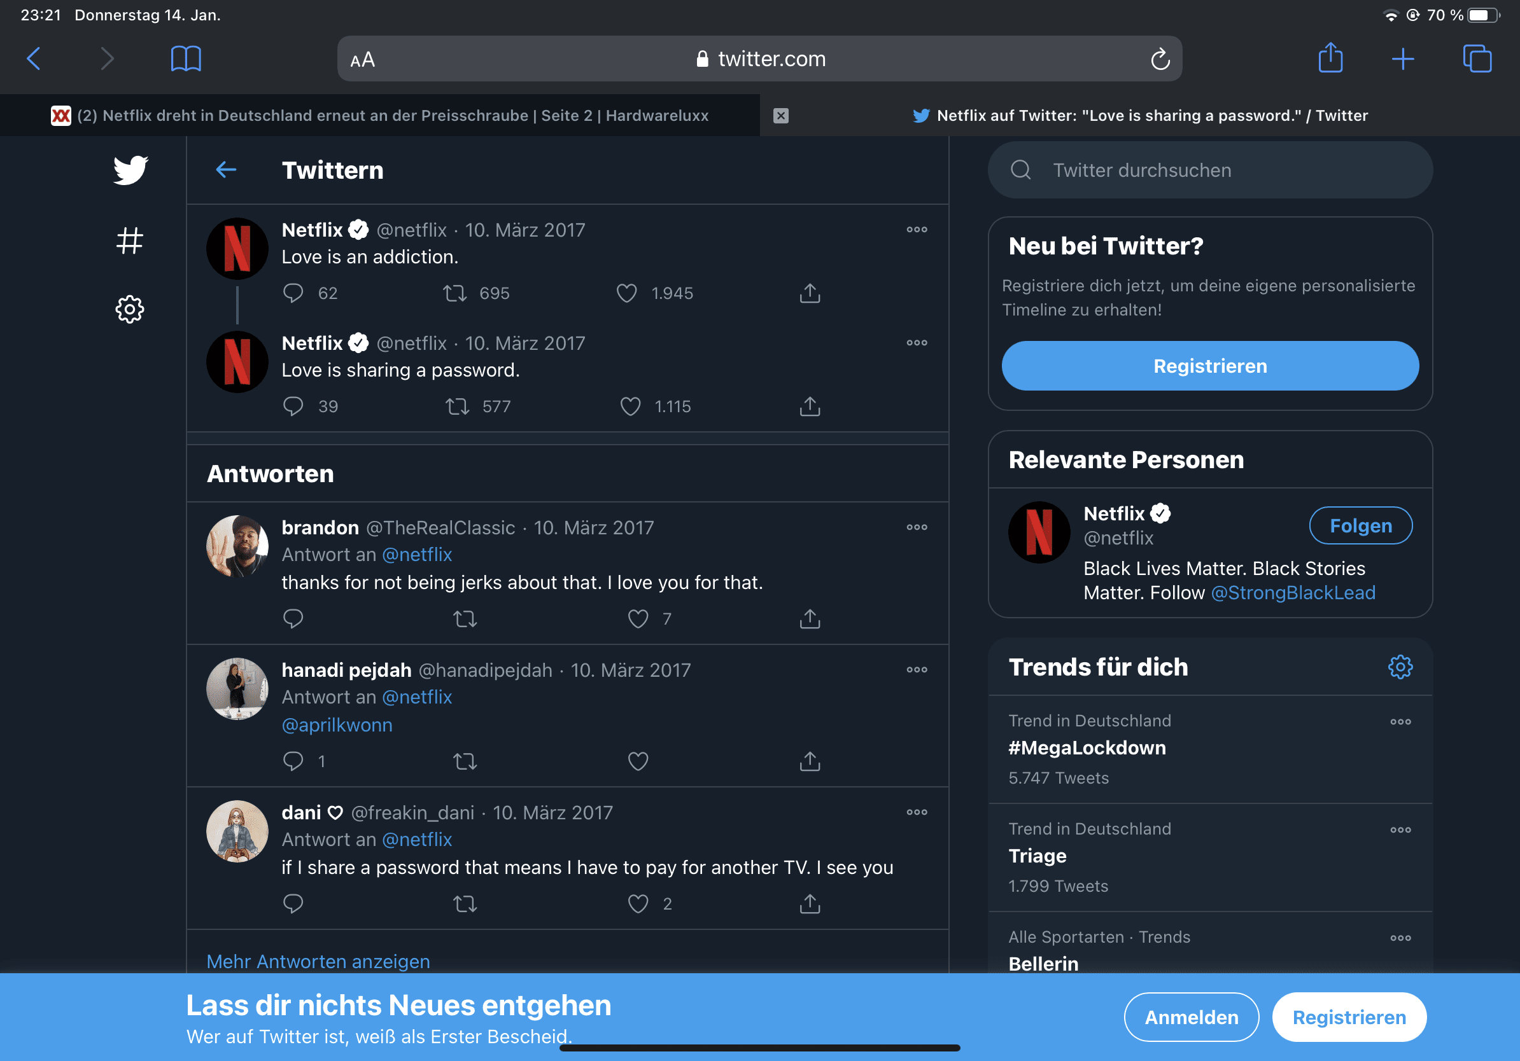Open dani's avatar thumbnail

[237, 831]
